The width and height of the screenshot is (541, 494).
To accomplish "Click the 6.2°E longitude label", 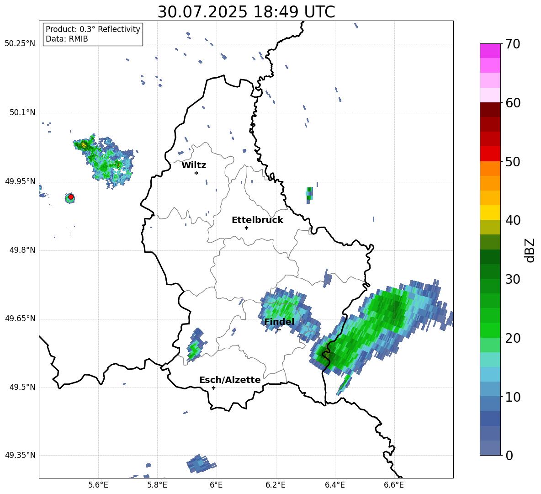I will click(276, 485).
